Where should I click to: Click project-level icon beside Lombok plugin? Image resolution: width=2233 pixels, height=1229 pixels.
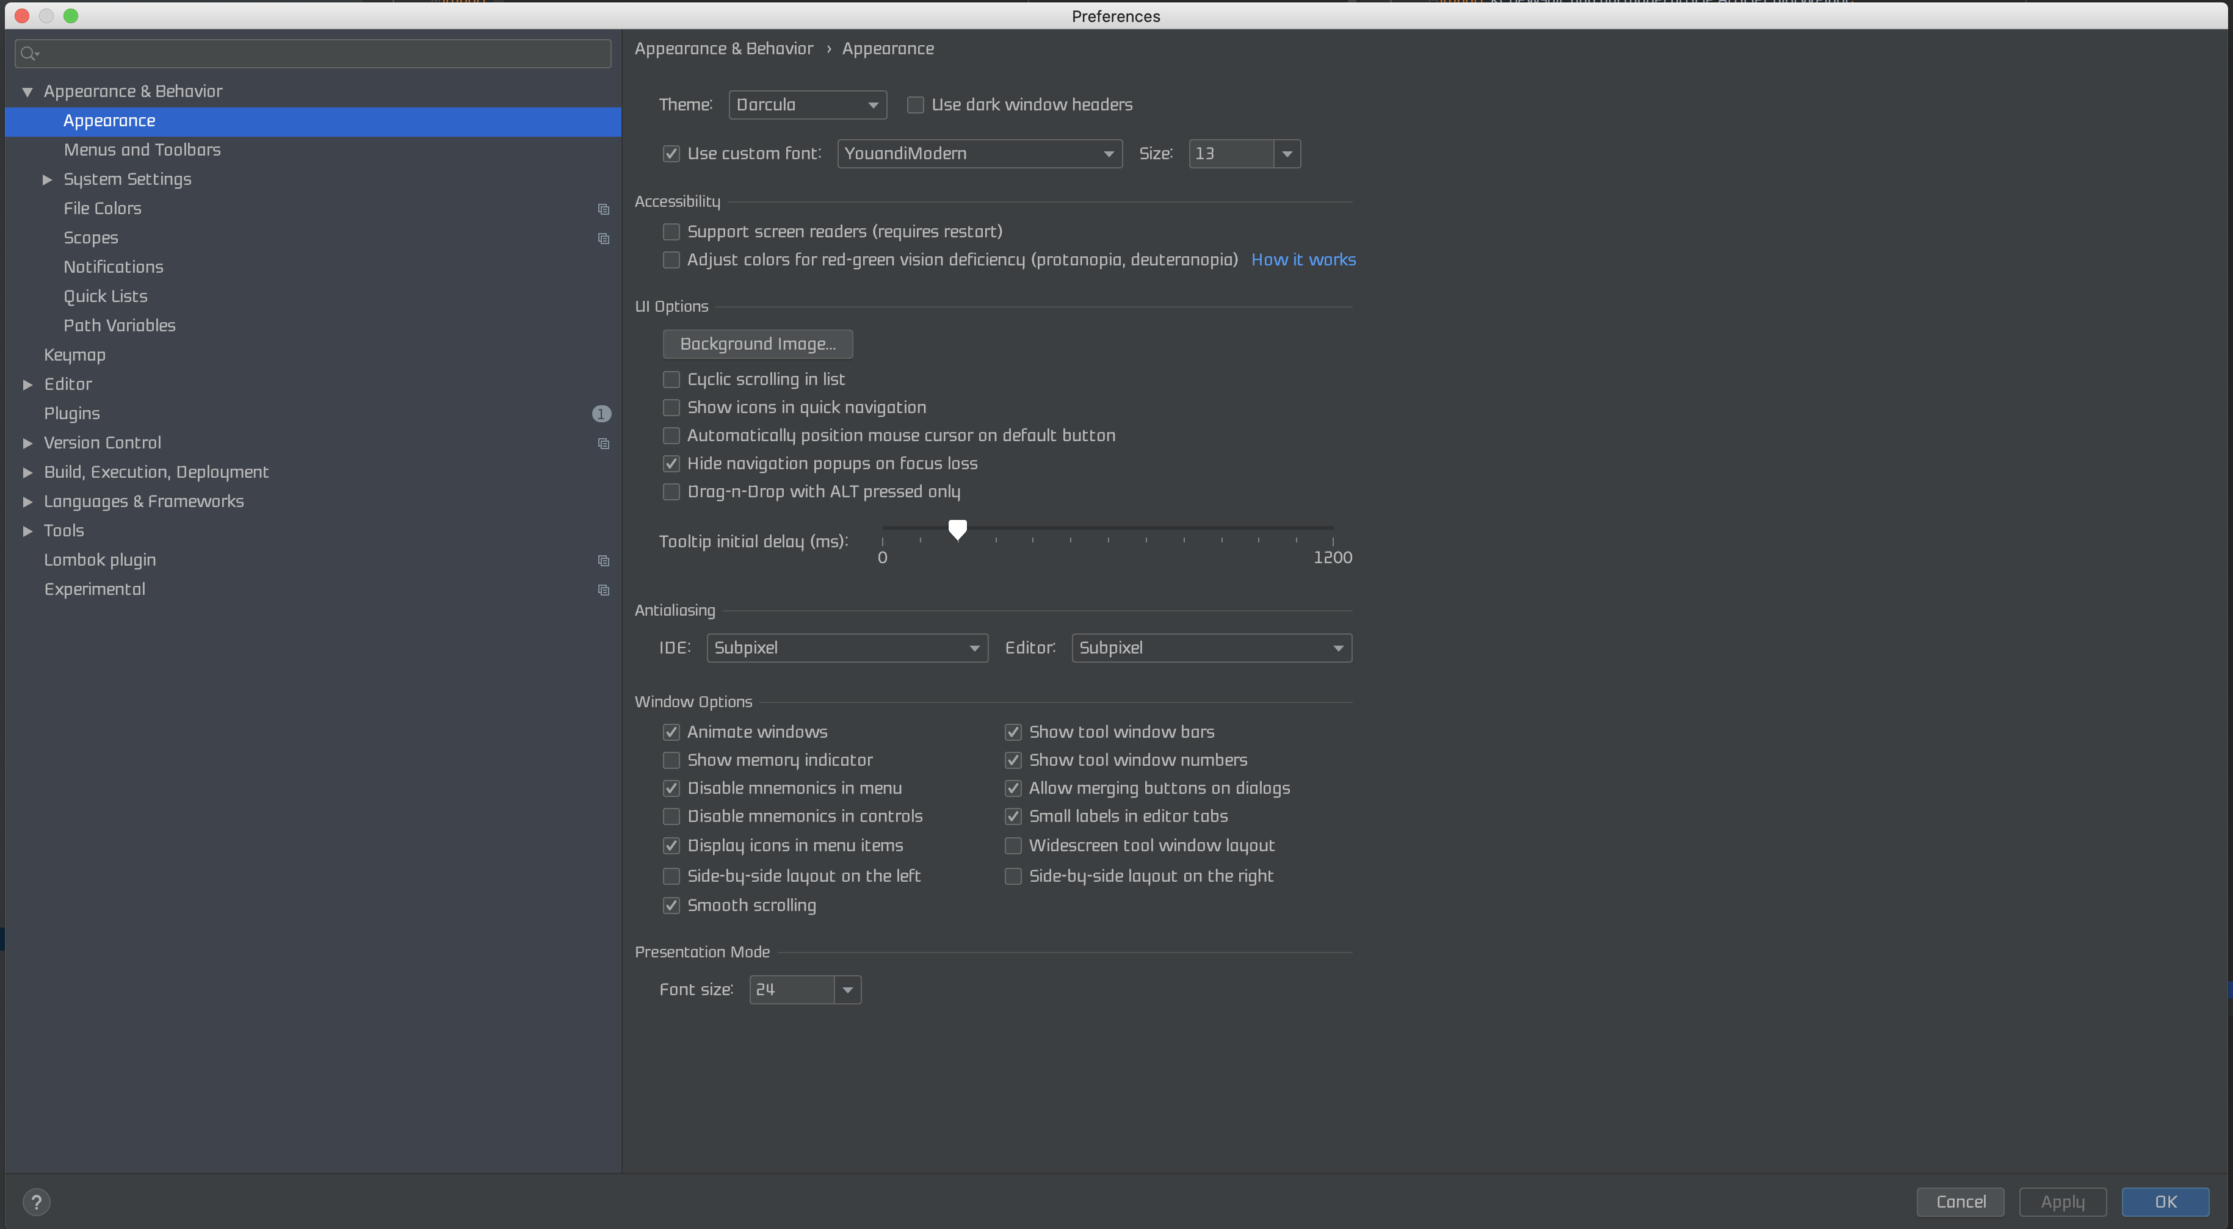coord(603,561)
